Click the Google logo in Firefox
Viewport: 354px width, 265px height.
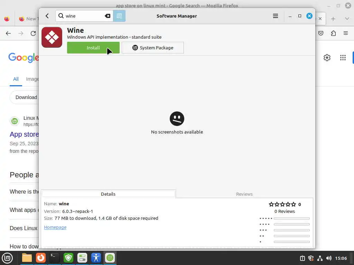tap(24, 58)
